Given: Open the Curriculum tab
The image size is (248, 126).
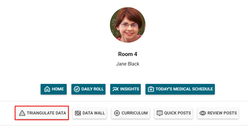Looking at the screenshot, I should tap(130, 113).
